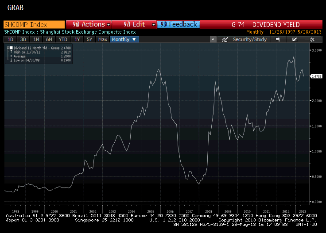
Task: Click the 2008 label on the time axis
Action: 209,211
